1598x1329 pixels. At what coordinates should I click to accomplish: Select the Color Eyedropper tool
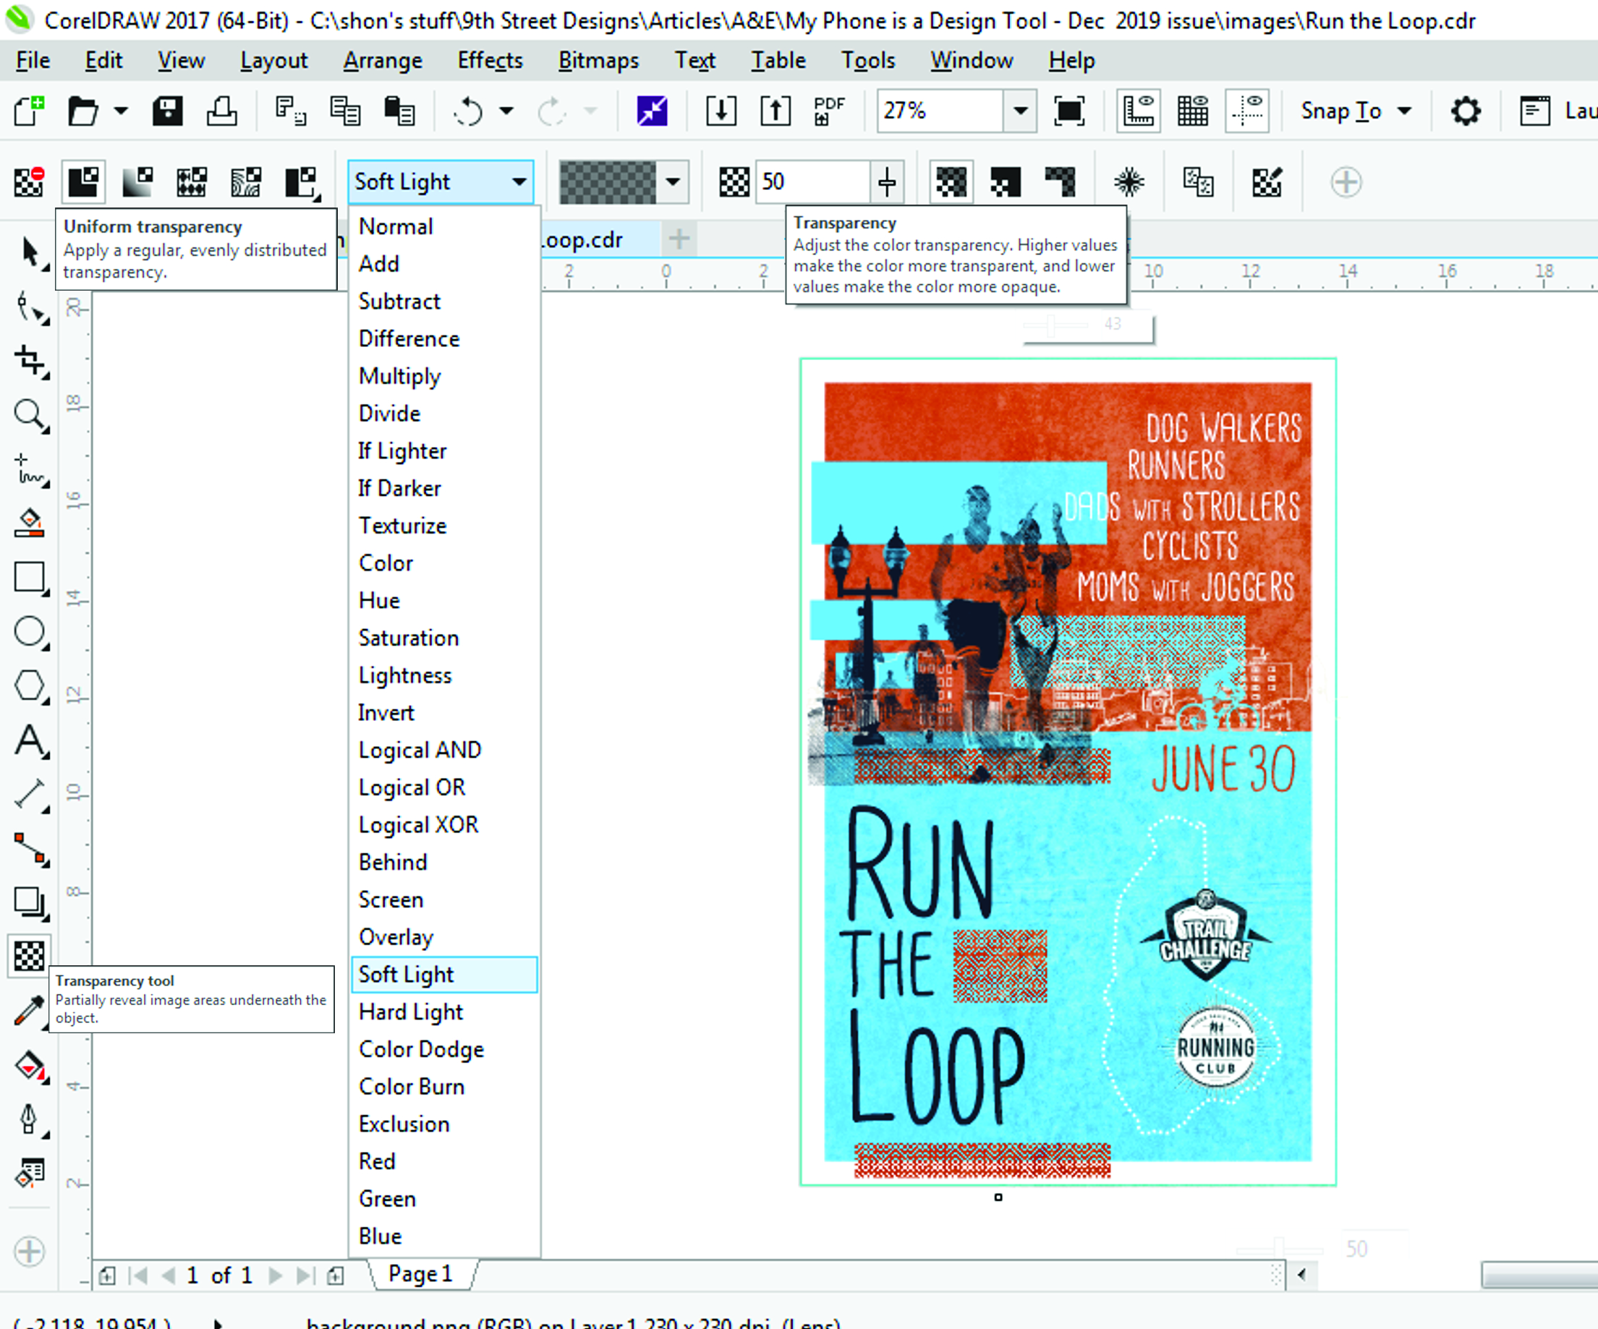click(30, 1011)
